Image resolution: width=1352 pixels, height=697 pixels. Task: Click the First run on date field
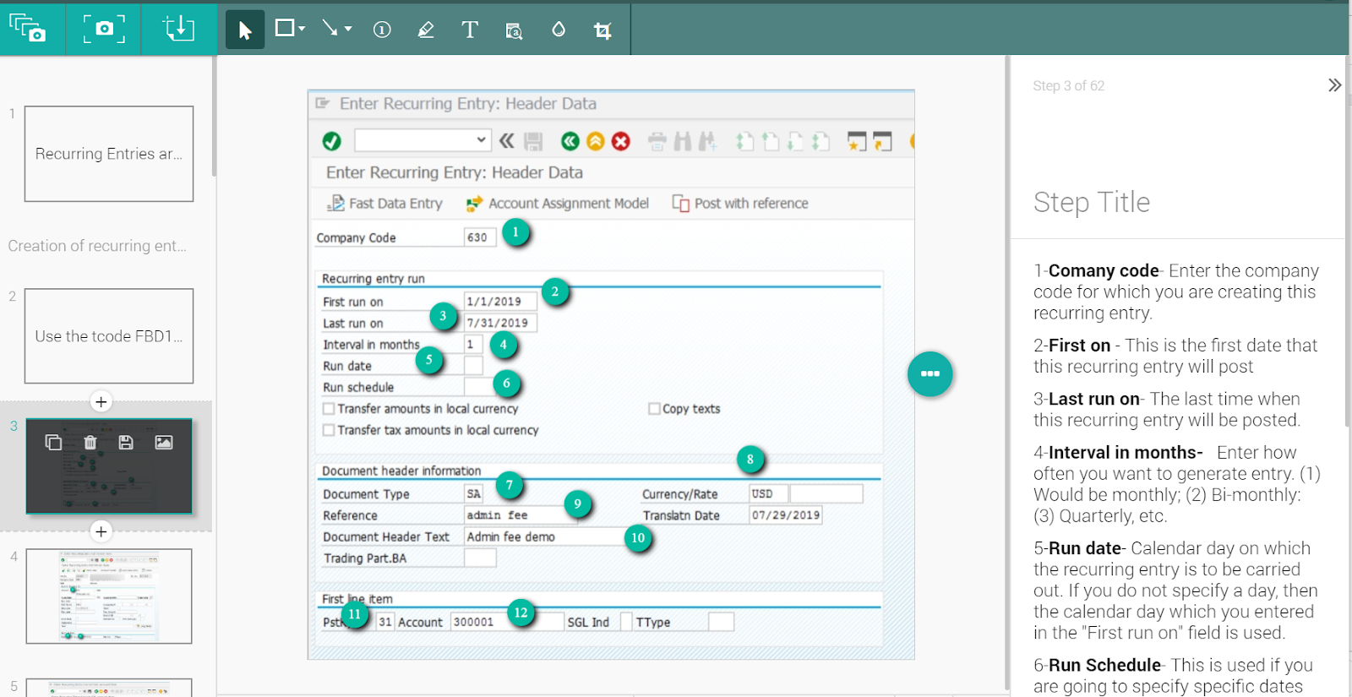click(x=500, y=302)
